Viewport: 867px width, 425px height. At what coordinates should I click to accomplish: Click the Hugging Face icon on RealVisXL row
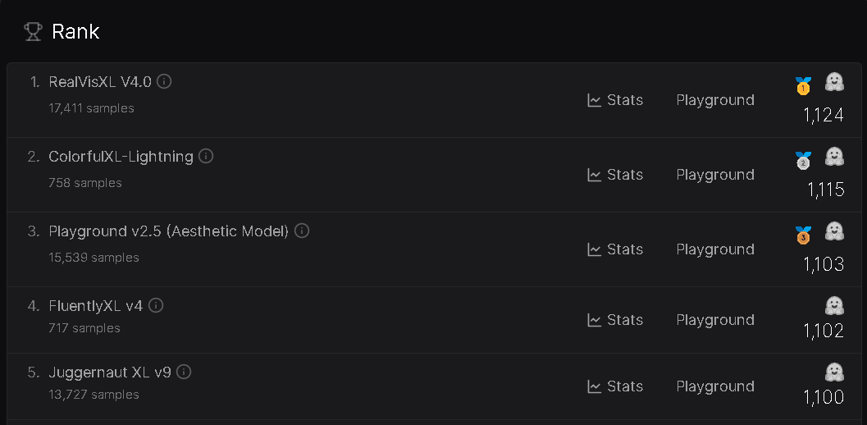click(833, 82)
